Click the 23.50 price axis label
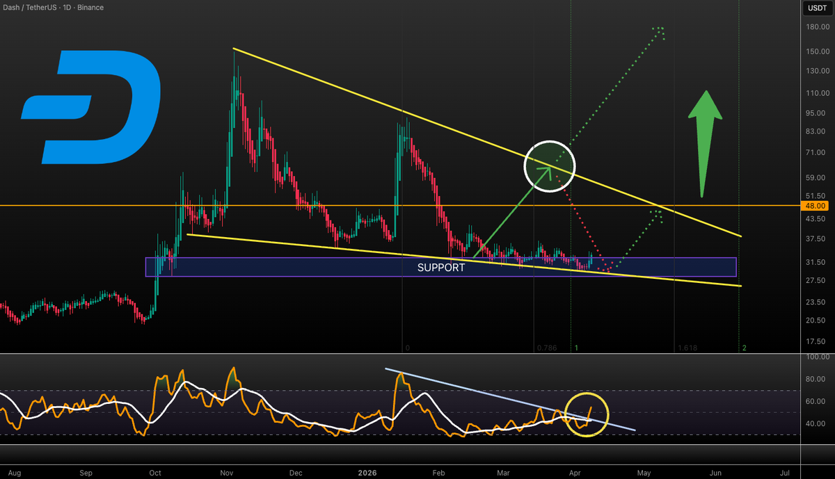Screen dimensions: 835x479 coord(816,302)
